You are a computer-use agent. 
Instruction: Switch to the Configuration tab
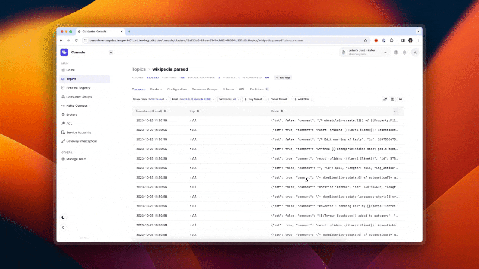tap(177, 89)
